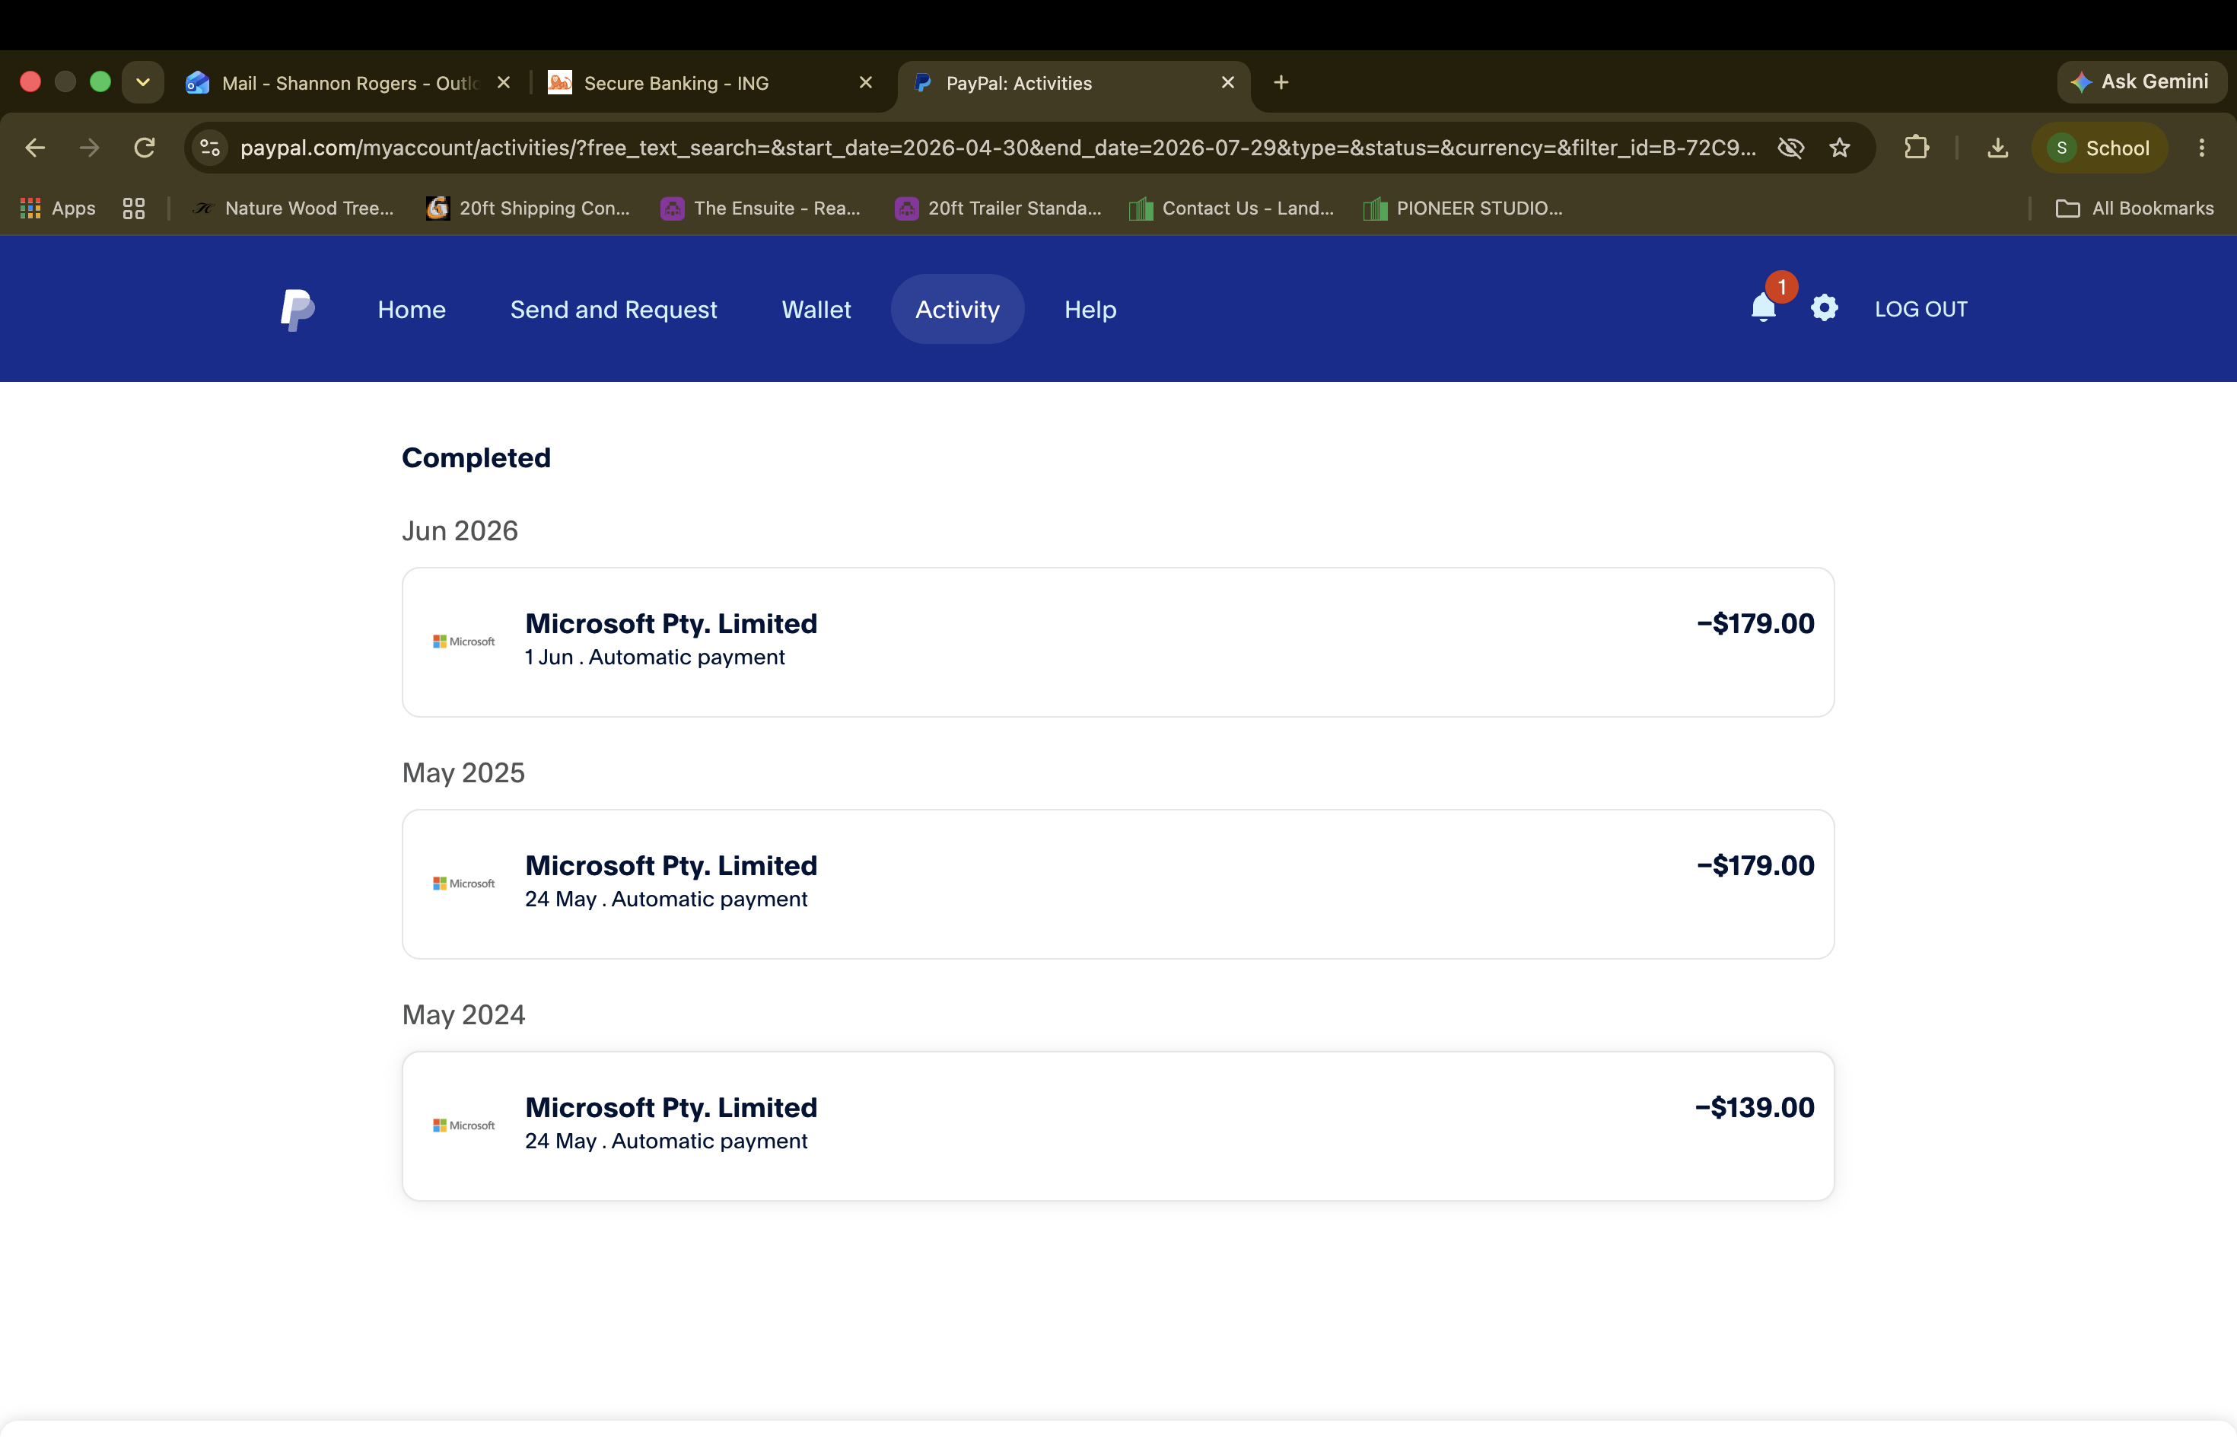Viewport: 2237px width, 1455px height.
Task: Open The Ensuite - Rea... bookmark
Action: 762,208
